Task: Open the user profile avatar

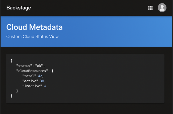Action: click(x=162, y=8)
